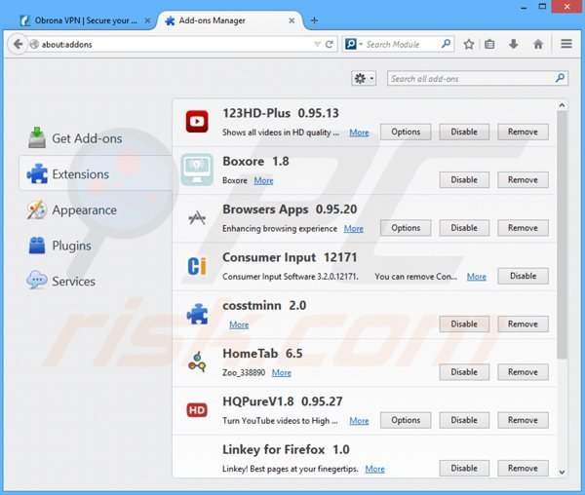The image size is (585, 495).
Task: Click More link for Boxore
Action: point(263,181)
